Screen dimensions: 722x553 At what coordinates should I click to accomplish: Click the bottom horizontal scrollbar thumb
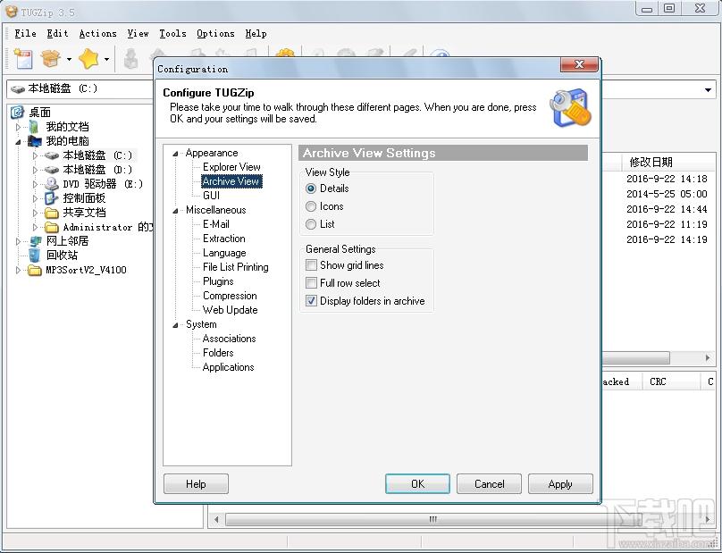[432, 519]
